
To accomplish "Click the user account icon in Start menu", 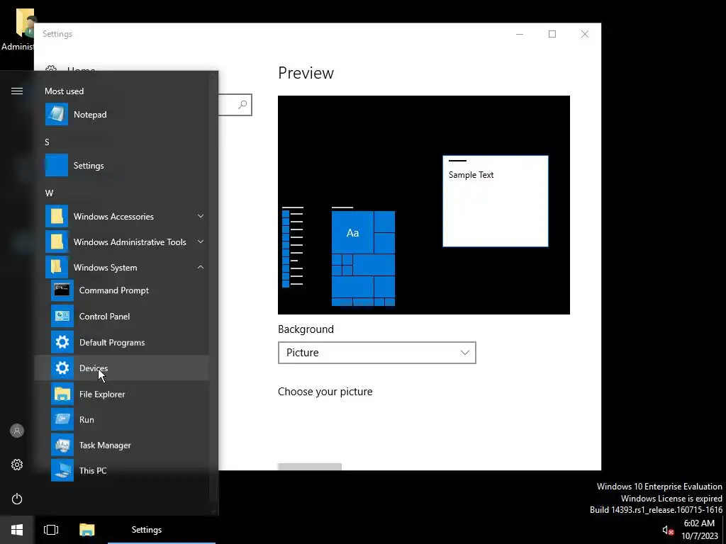I will tap(17, 431).
